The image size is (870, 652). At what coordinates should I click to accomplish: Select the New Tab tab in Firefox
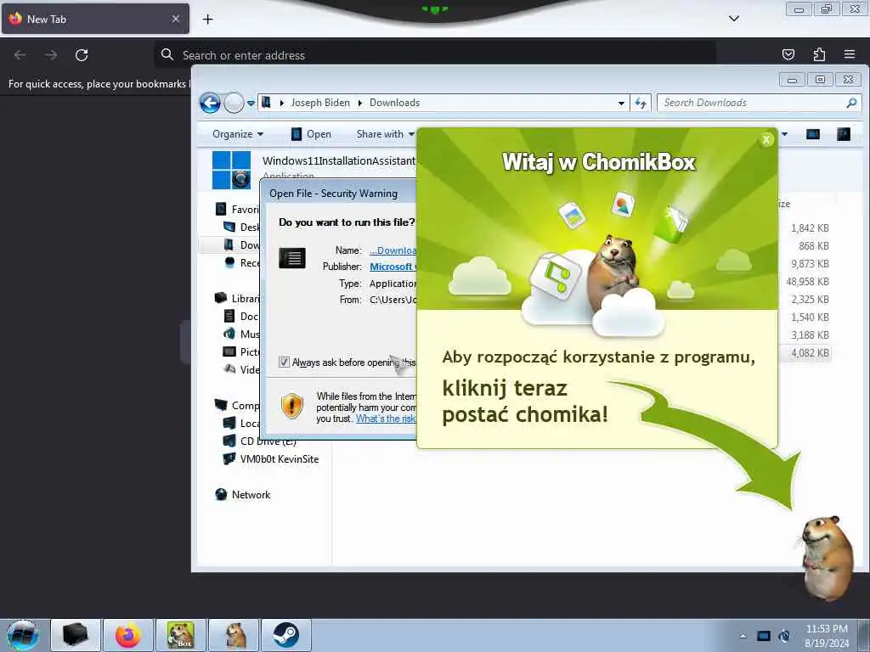tap(95, 19)
